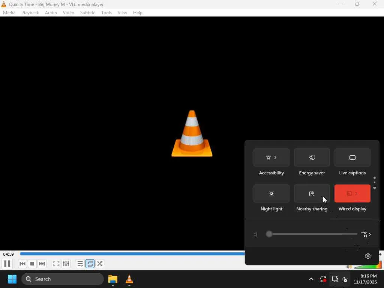This screenshot has width=384, height=288.
Task: Click the muted volume tray icon
Action: 345,279
